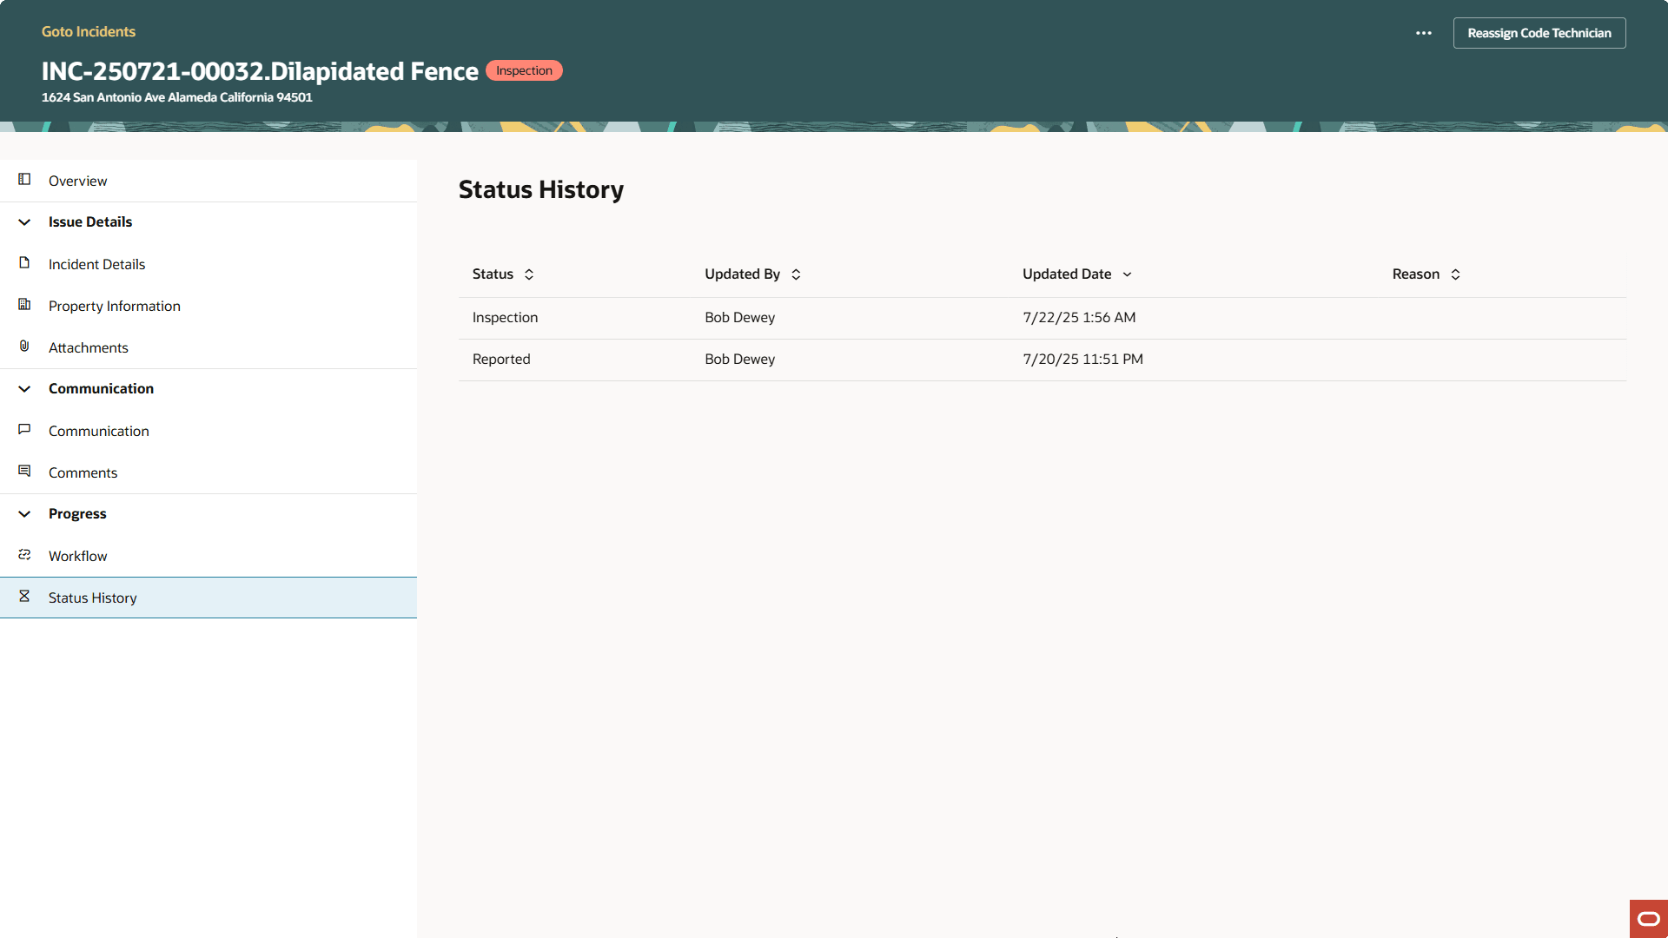The image size is (1668, 938).
Task: Click the Overview panel icon
Action: pos(24,180)
